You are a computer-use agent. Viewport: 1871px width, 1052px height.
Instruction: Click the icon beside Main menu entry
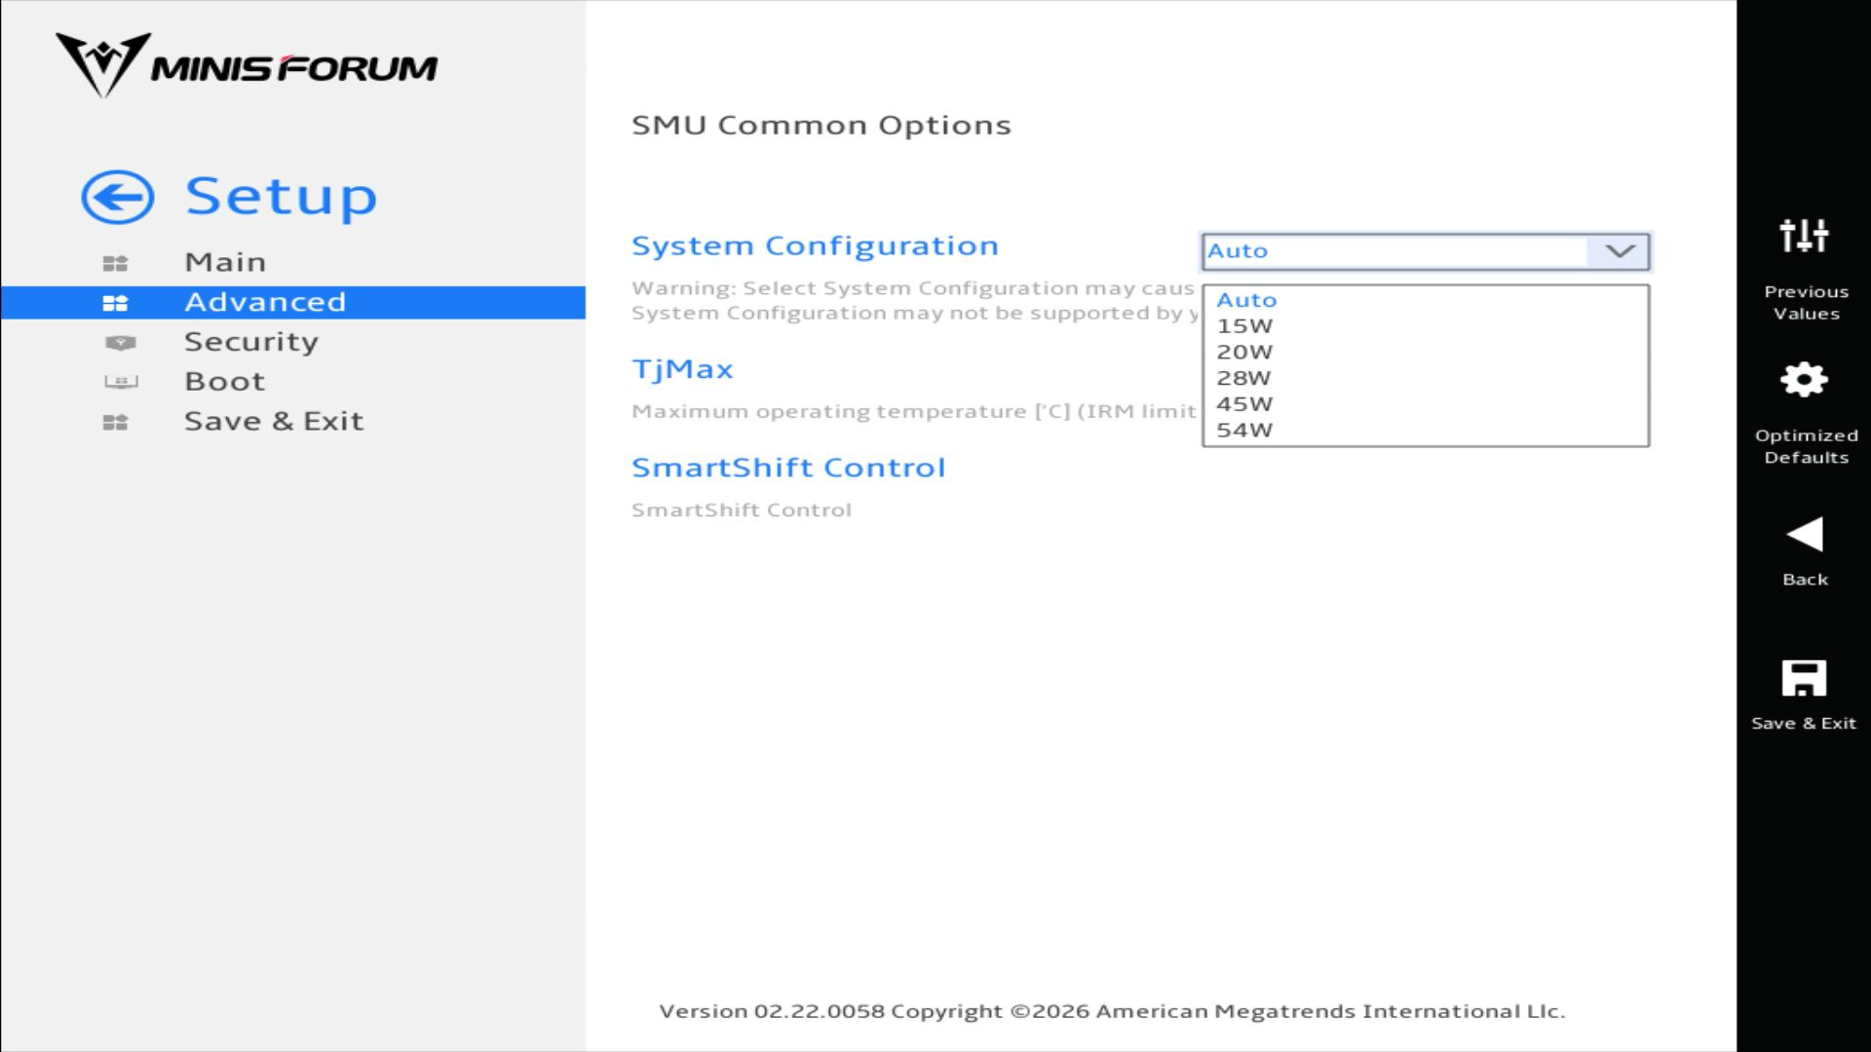(x=115, y=263)
